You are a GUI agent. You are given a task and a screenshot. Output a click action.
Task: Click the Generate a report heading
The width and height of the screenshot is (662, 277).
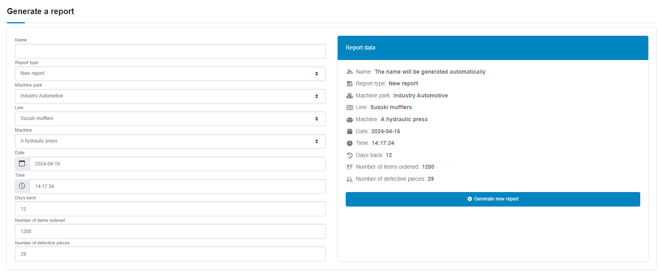(40, 11)
